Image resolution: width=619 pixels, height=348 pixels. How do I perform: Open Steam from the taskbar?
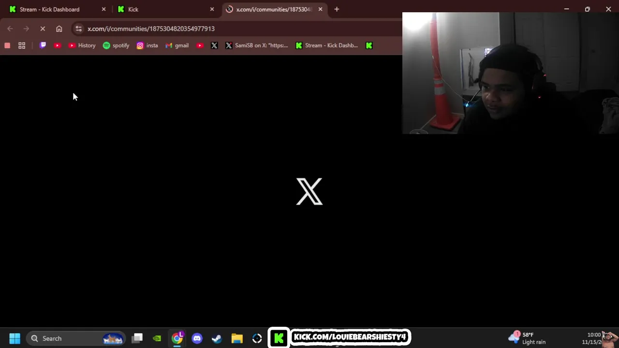pos(217,338)
